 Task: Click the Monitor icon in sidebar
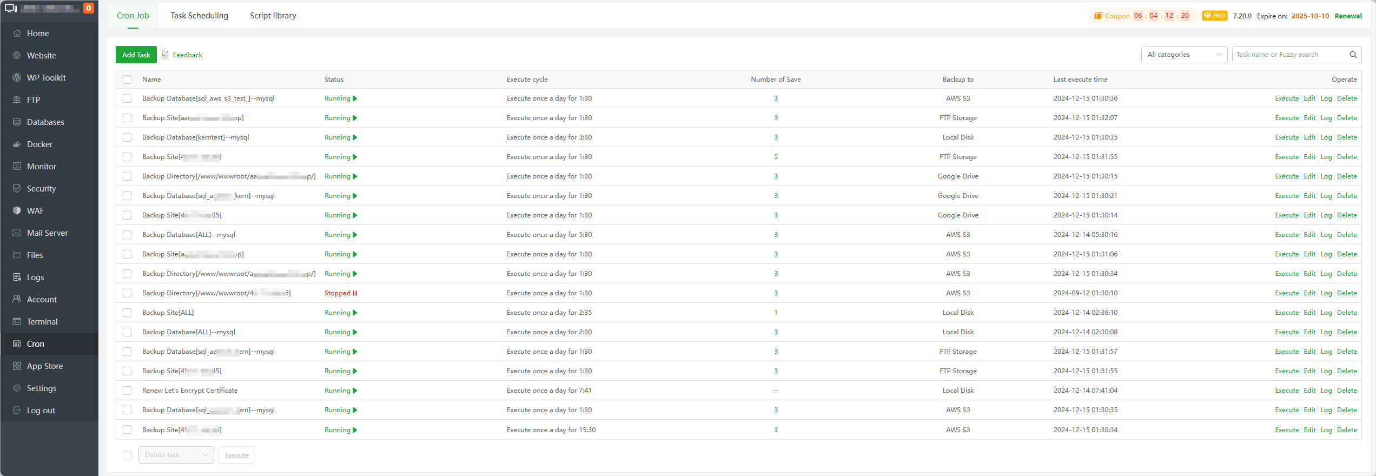17,167
